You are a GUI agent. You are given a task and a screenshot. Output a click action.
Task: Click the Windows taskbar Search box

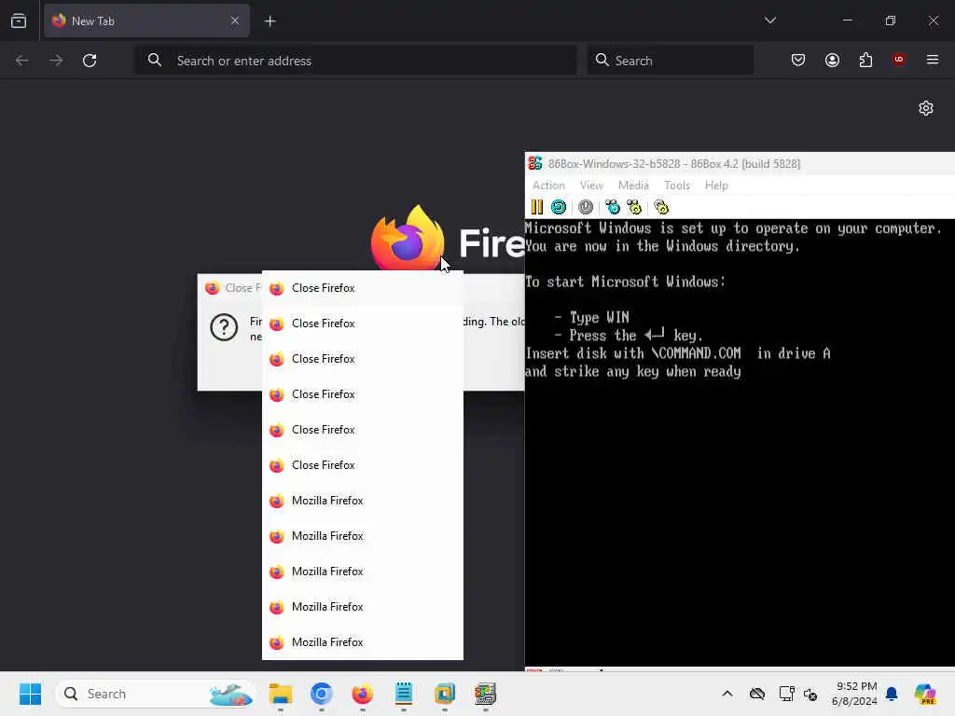click(156, 694)
